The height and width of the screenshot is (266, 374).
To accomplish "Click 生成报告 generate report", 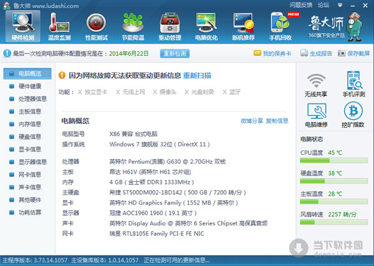I will click(x=316, y=54).
